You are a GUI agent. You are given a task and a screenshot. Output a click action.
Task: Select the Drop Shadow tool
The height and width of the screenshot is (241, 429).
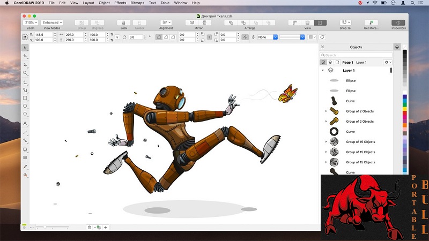(25, 149)
